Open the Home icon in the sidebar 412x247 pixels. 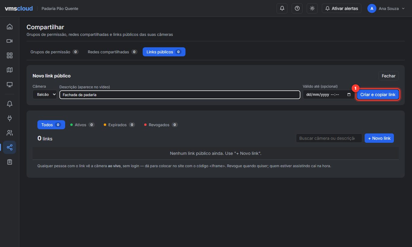point(10,27)
